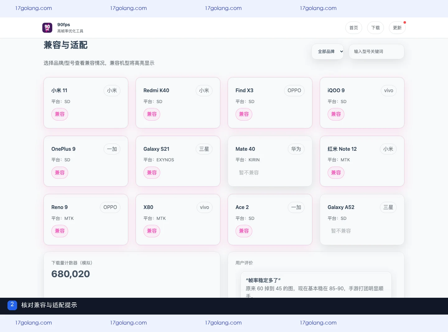Click the 兼容与适配 section heading
Screen dimensions: 448x332
(66, 45)
